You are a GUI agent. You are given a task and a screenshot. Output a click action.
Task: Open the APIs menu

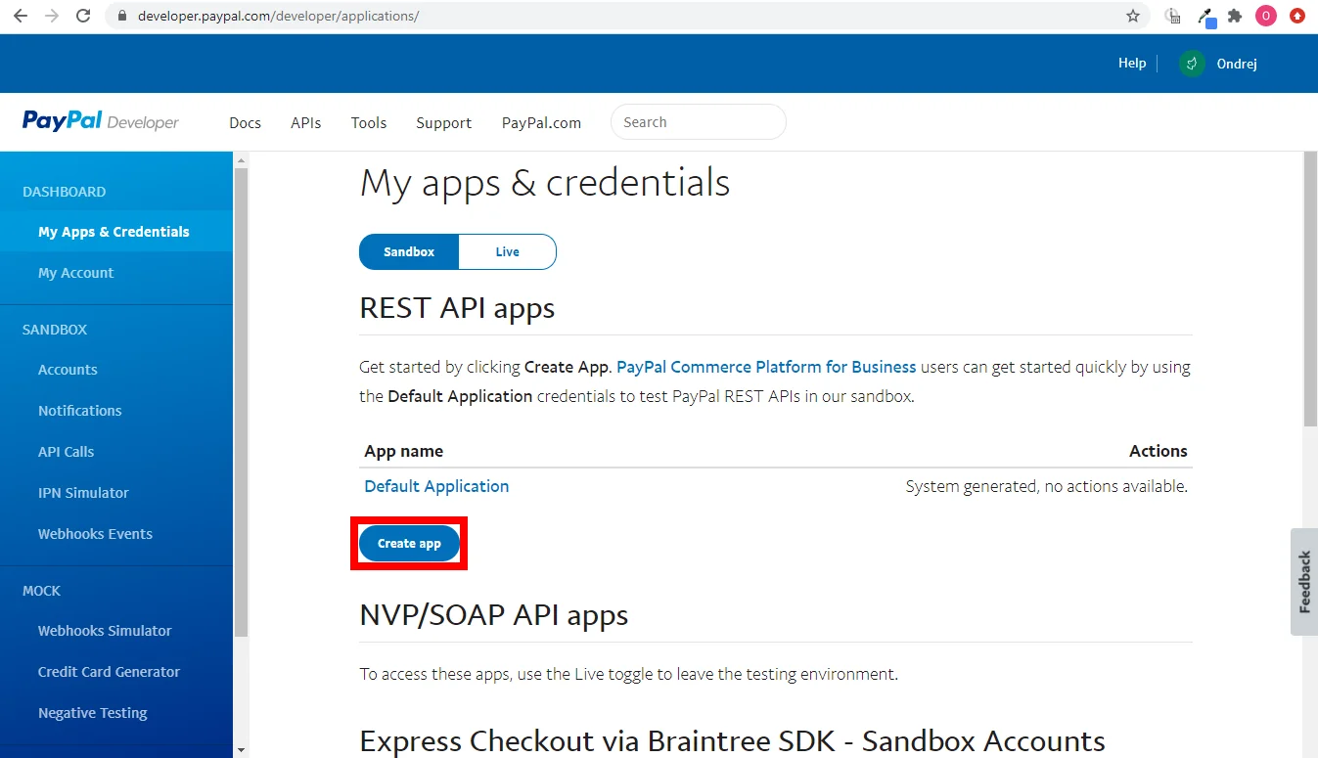306,122
